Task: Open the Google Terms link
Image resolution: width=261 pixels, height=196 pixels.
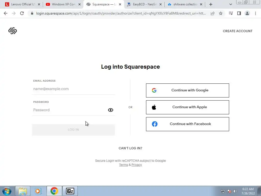Action: pyautogui.click(x=124, y=165)
